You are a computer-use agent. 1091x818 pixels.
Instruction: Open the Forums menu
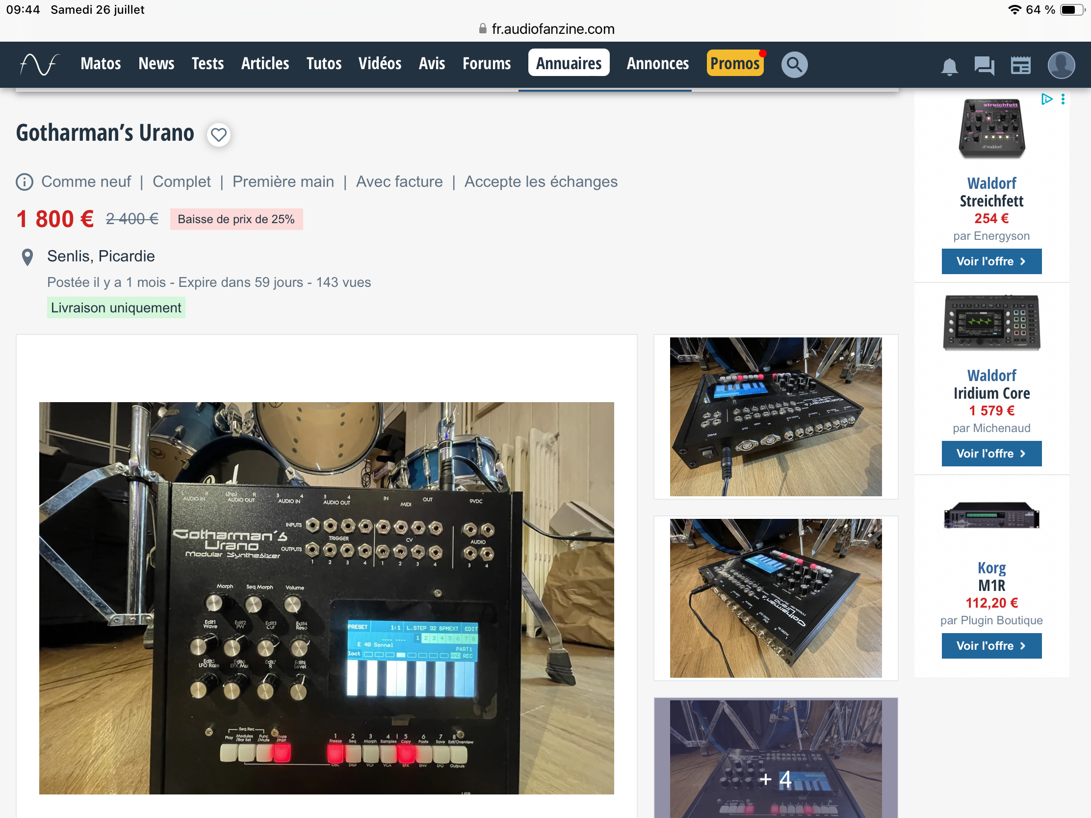point(486,64)
